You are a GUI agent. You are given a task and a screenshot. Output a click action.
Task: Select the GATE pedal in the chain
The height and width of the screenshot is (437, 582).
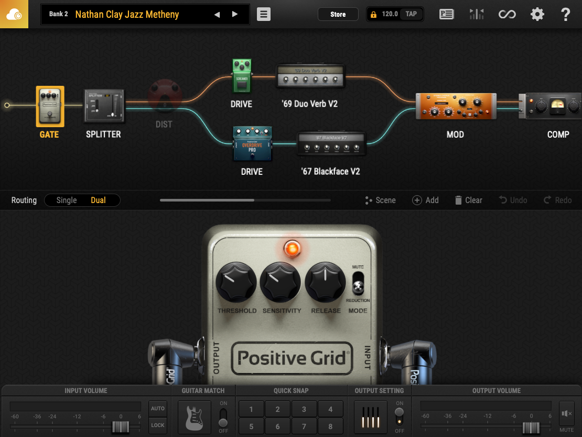50,107
